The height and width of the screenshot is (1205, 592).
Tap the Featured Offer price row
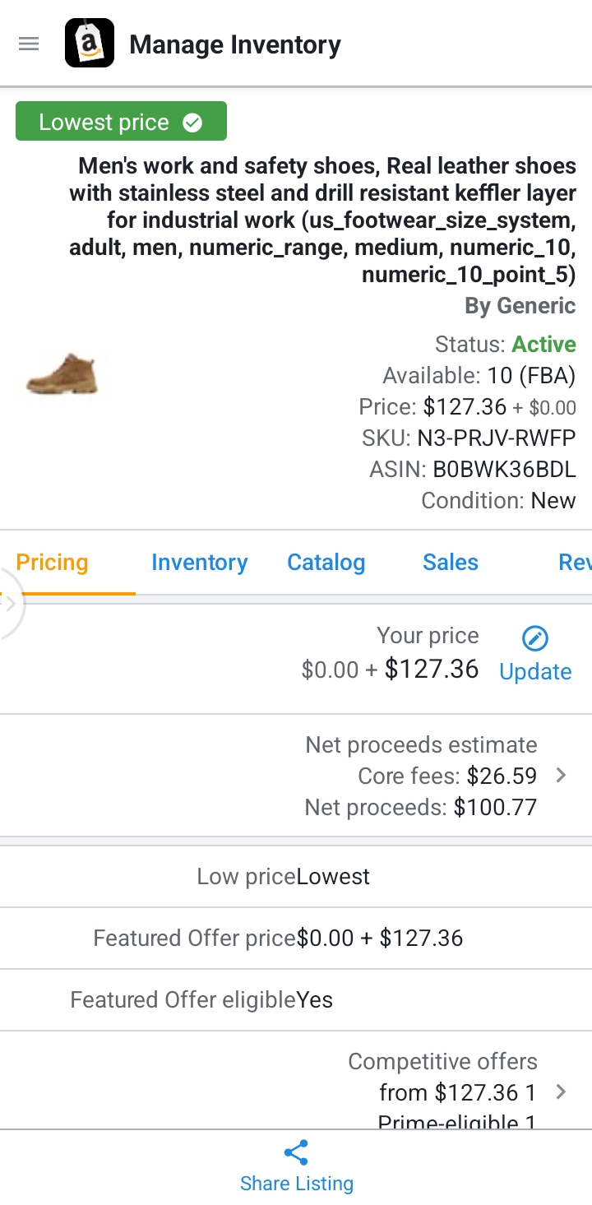[296, 939]
